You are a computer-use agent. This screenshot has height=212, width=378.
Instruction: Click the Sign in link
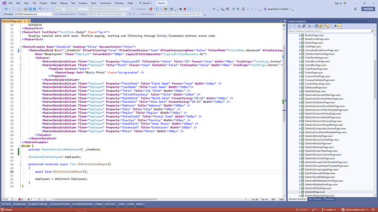point(338,3)
